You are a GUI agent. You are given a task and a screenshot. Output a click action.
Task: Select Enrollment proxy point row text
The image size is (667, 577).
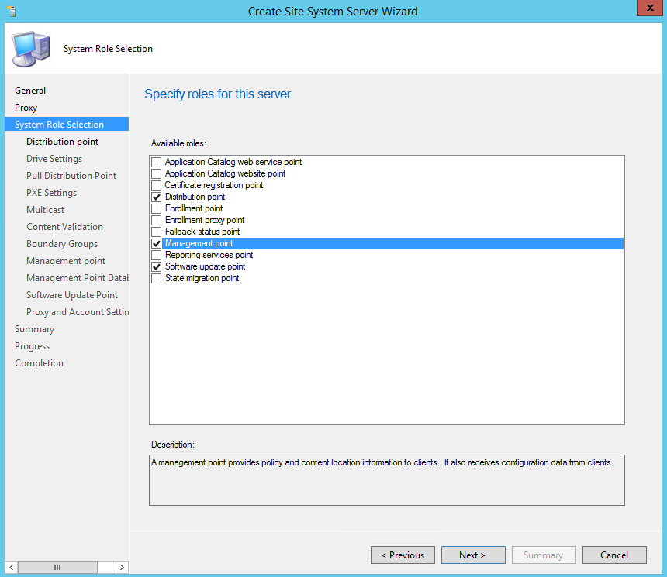tap(205, 220)
